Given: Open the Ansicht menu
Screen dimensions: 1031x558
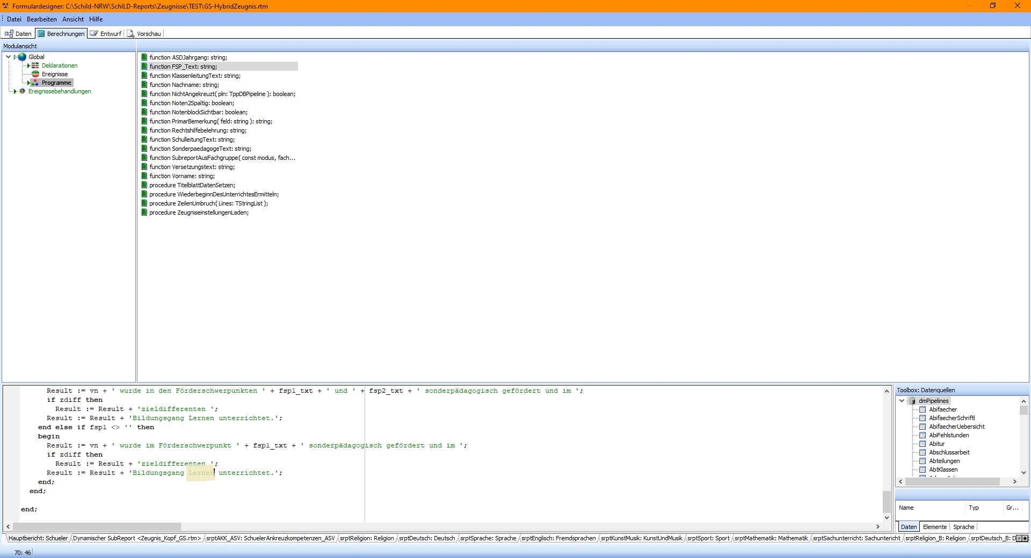Looking at the screenshot, I should (73, 19).
